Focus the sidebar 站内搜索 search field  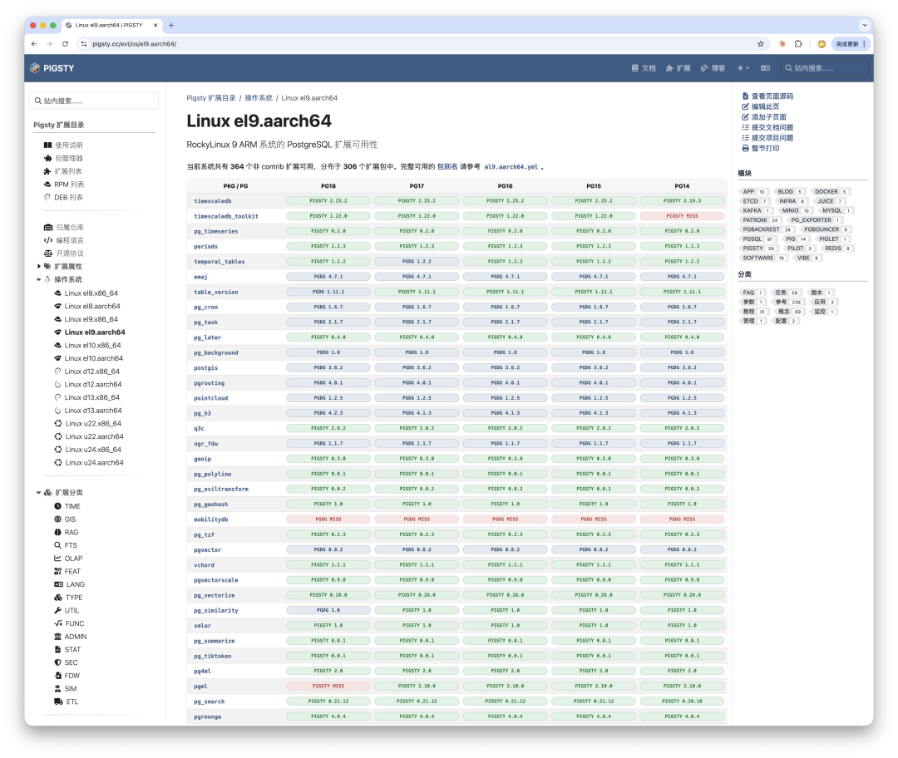pos(94,101)
